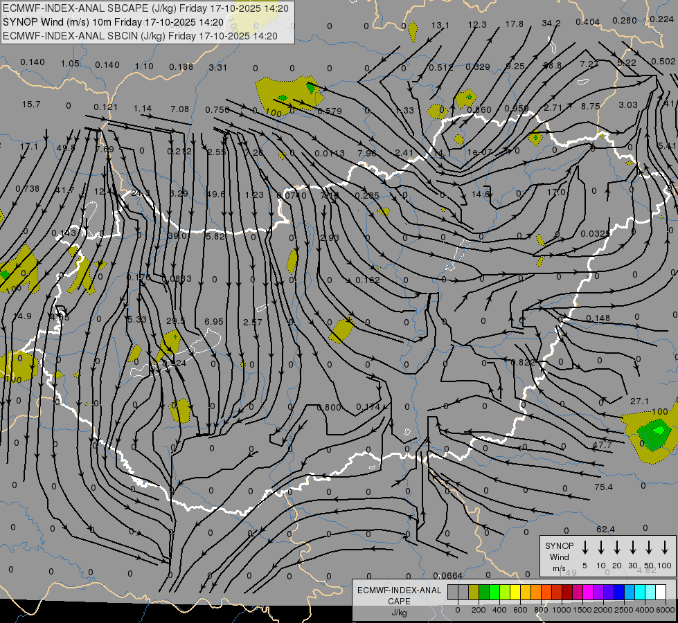Click the 'SYNOP Wind m/s' legend label

coord(559,557)
